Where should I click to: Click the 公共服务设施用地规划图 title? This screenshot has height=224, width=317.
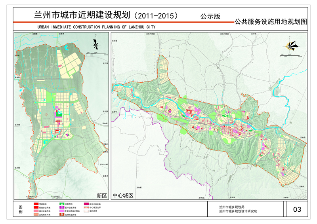click(271, 23)
